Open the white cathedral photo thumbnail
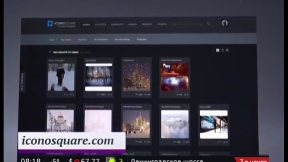Viewport: 288px width, 162px height. tap(60, 121)
